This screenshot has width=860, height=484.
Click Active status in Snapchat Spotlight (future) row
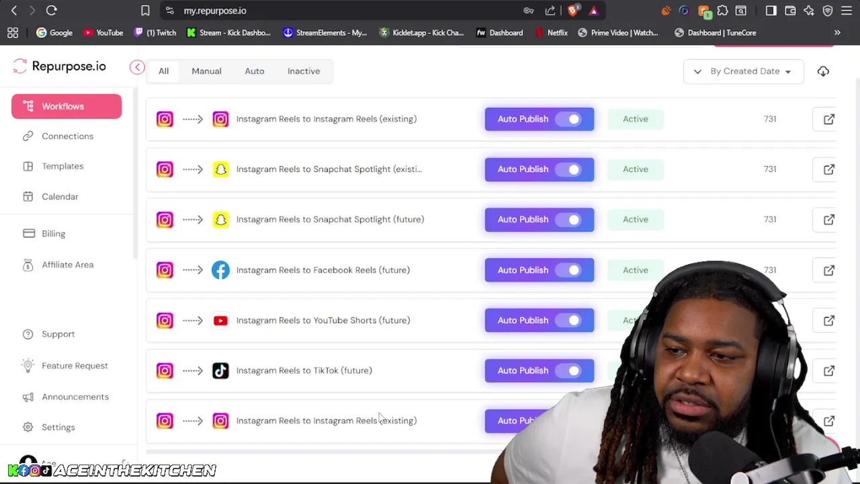[635, 219]
